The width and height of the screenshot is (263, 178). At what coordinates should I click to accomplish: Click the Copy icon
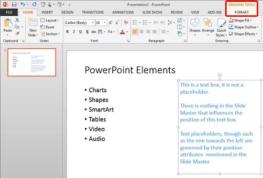17,27
